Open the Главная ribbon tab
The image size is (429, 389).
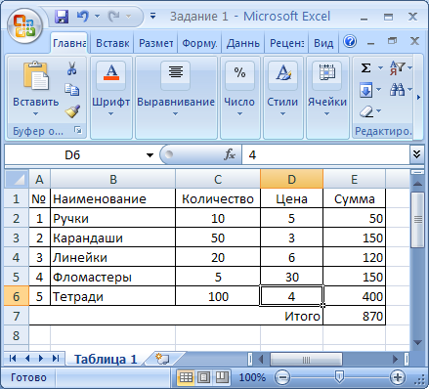pos(69,43)
